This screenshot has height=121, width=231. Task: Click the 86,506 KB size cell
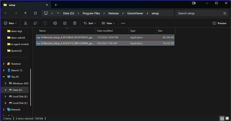click(x=168, y=37)
